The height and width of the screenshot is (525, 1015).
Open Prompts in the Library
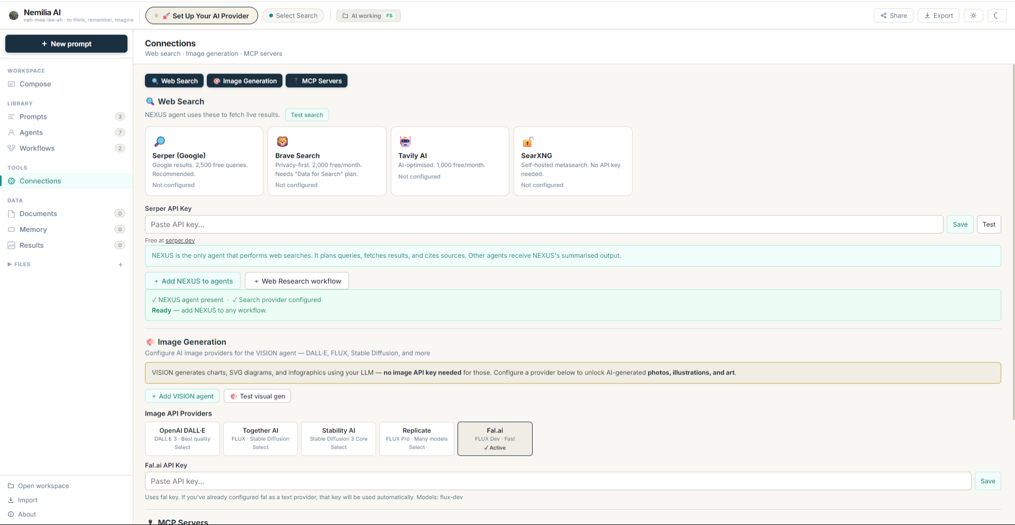pyautogui.click(x=66, y=117)
